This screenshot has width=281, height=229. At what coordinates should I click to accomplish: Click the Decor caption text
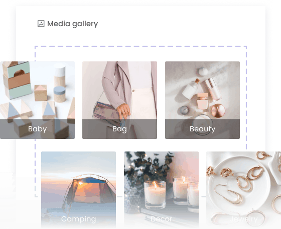pyautogui.click(x=161, y=219)
